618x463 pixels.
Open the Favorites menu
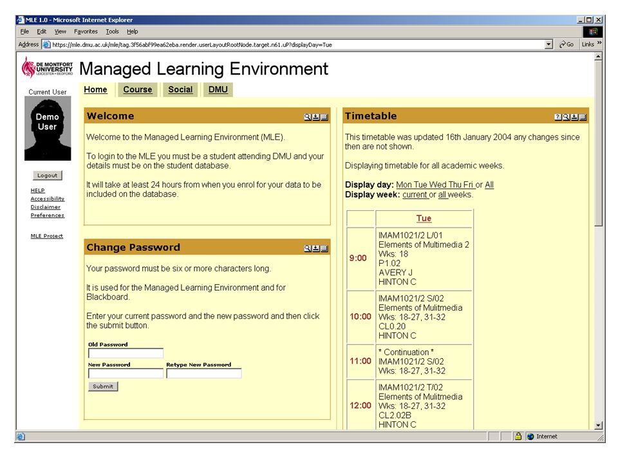(86, 32)
